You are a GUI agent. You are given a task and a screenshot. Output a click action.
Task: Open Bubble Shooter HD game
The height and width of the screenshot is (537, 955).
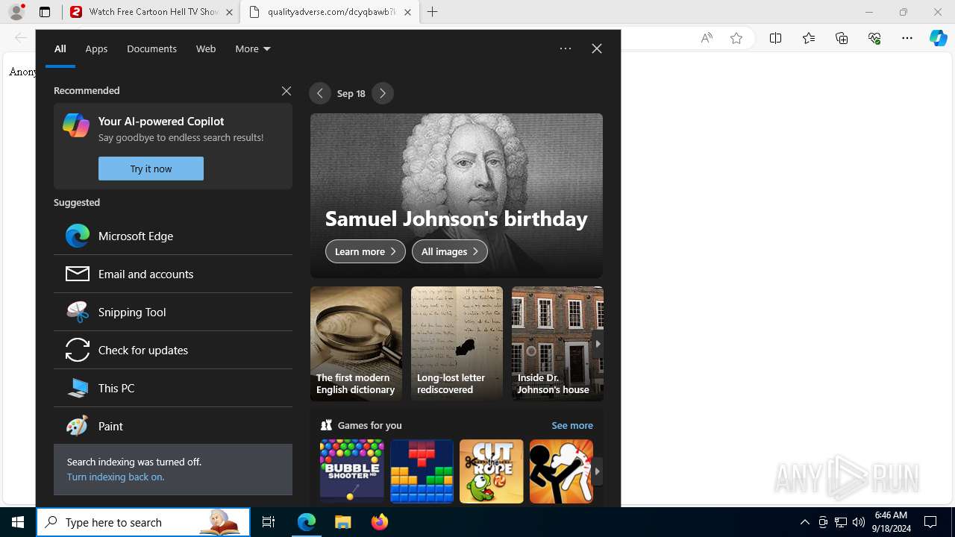click(352, 471)
